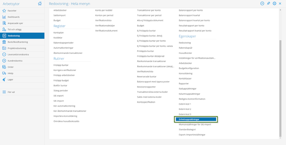Screen dimensions: 286x145
Task: Open the Stäng perioder routine
Action: tap(61, 91)
